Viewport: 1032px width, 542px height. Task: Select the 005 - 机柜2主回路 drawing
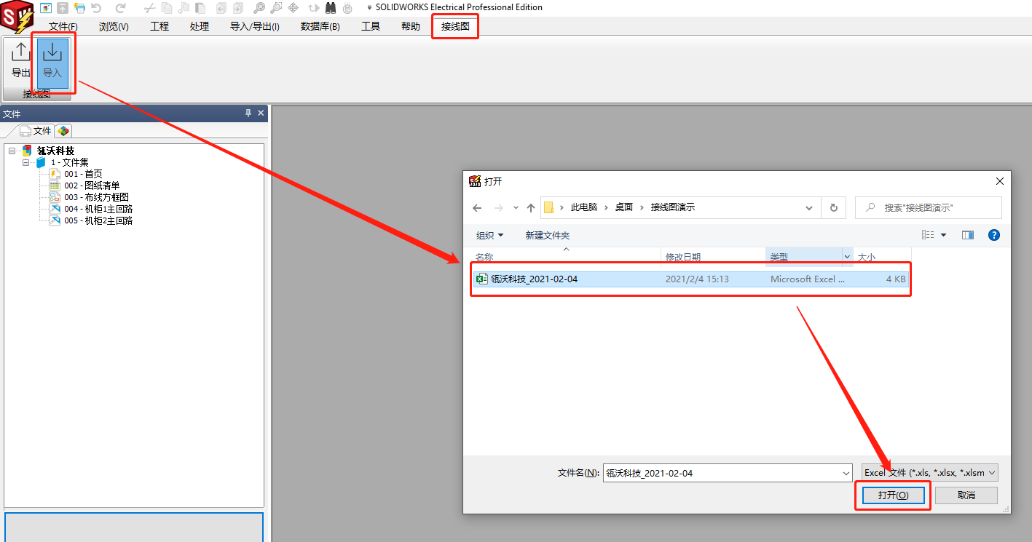pyautogui.click(x=98, y=220)
